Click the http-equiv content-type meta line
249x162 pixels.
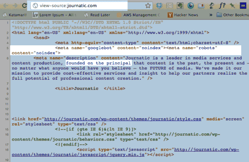pos(147,43)
